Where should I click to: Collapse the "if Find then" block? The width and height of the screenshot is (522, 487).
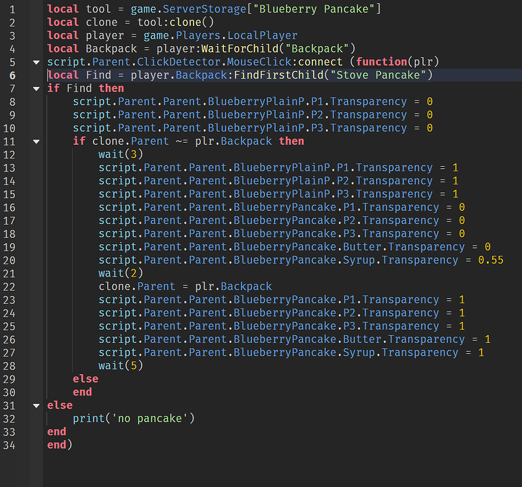click(36, 88)
